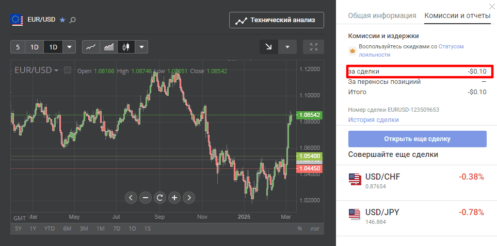The height and width of the screenshot is (246, 497).
Task: Zoom in the chart with the plus button
Action: click(x=174, y=198)
